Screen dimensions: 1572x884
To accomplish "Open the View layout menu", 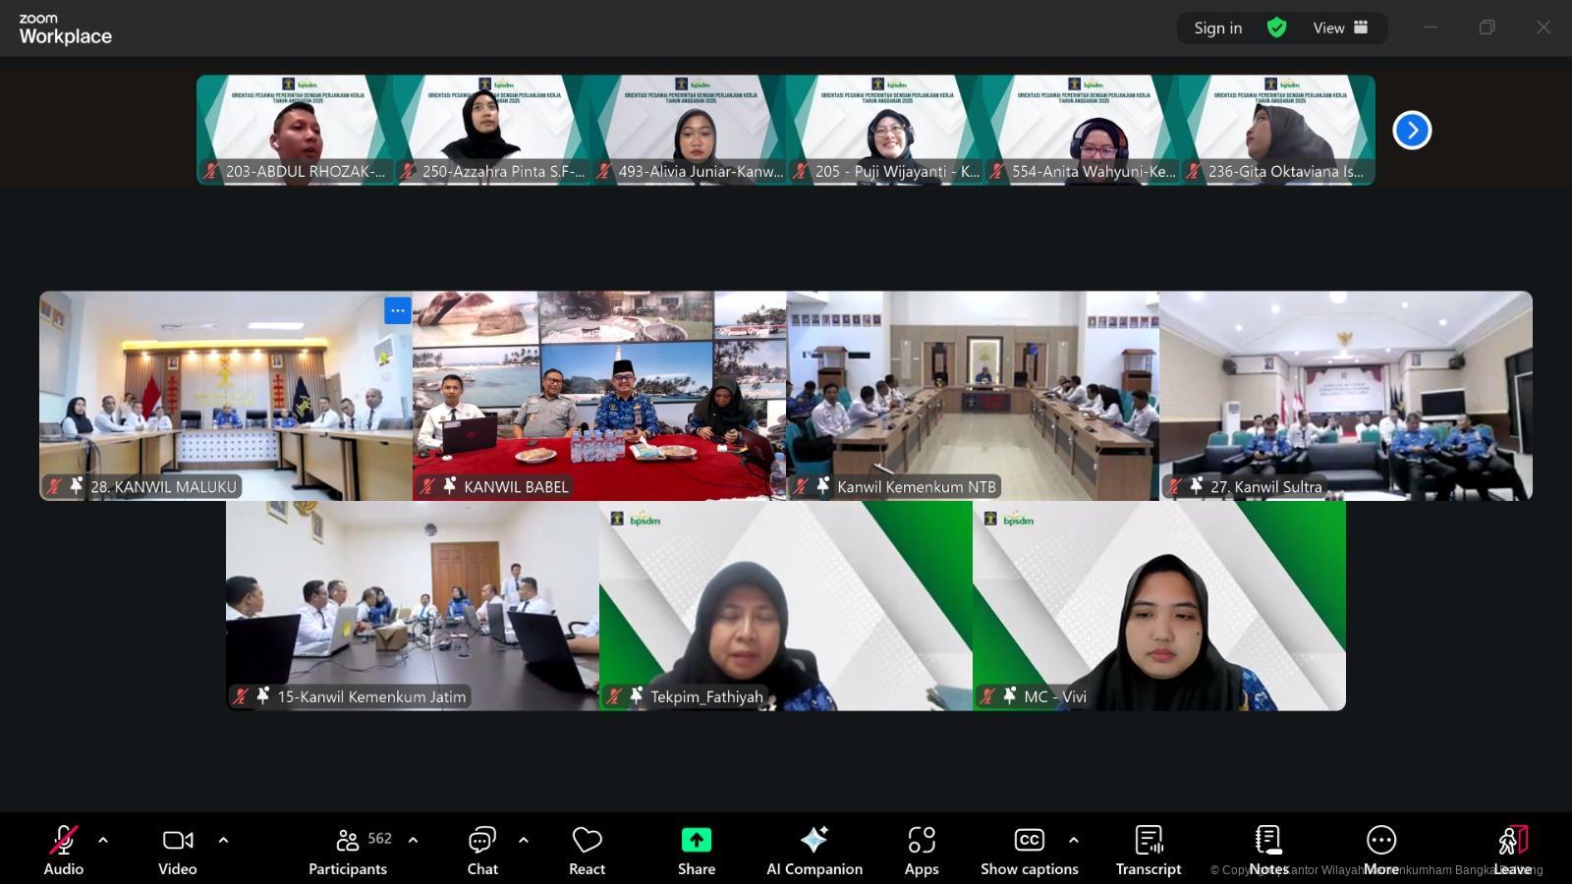I will point(1340,28).
